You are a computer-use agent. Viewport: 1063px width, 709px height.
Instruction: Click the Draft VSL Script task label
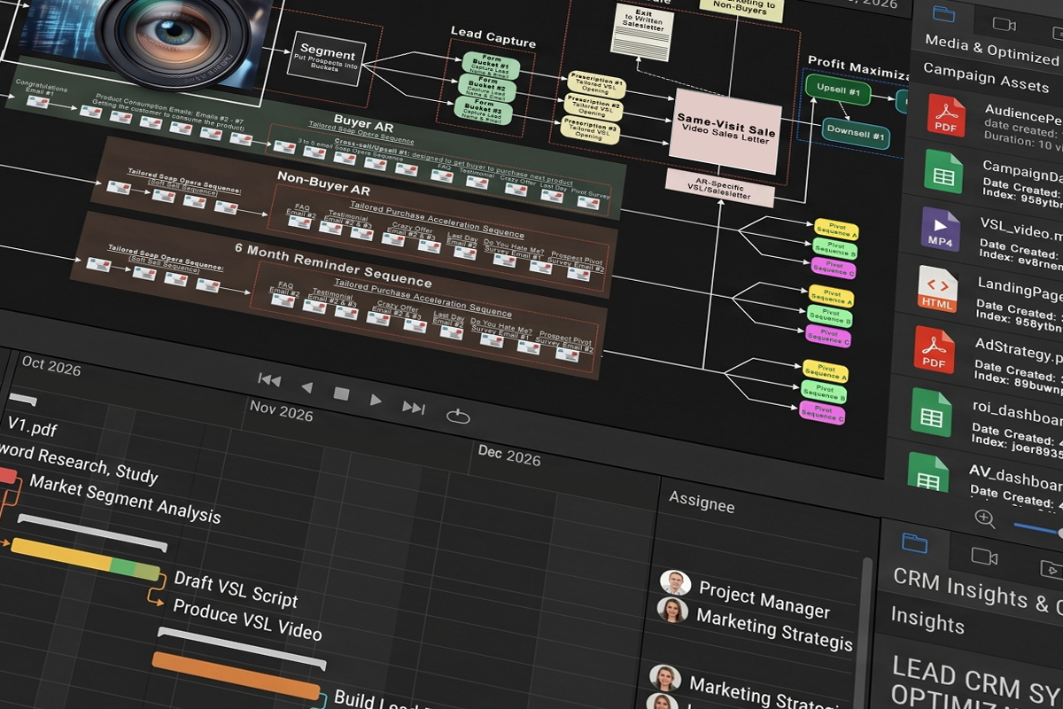(236, 588)
